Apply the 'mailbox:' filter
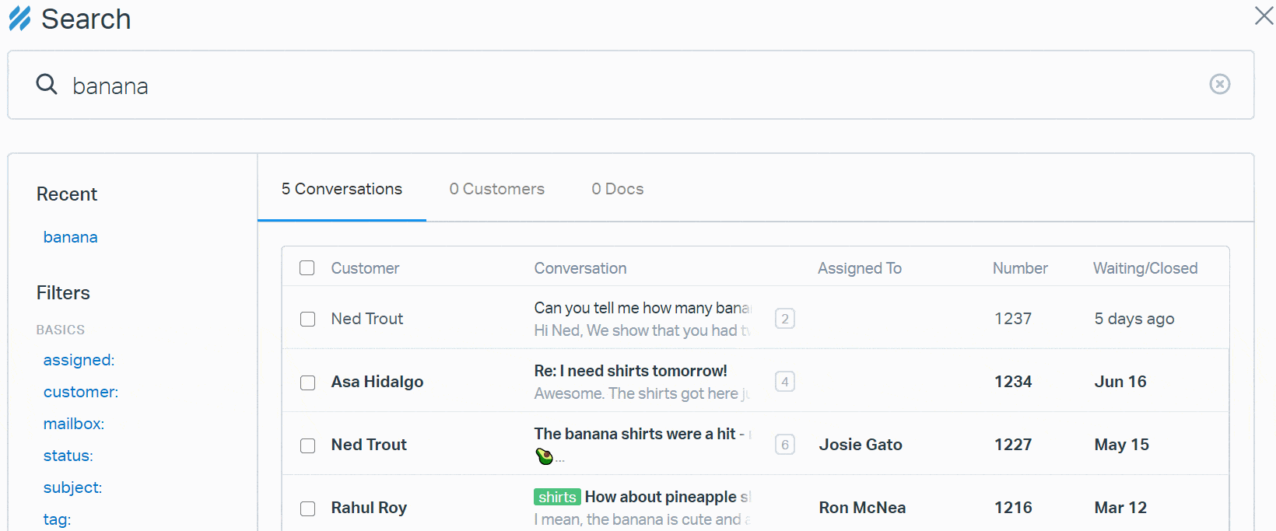Screen dimensions: 1276x531 [x=74, y=424]
